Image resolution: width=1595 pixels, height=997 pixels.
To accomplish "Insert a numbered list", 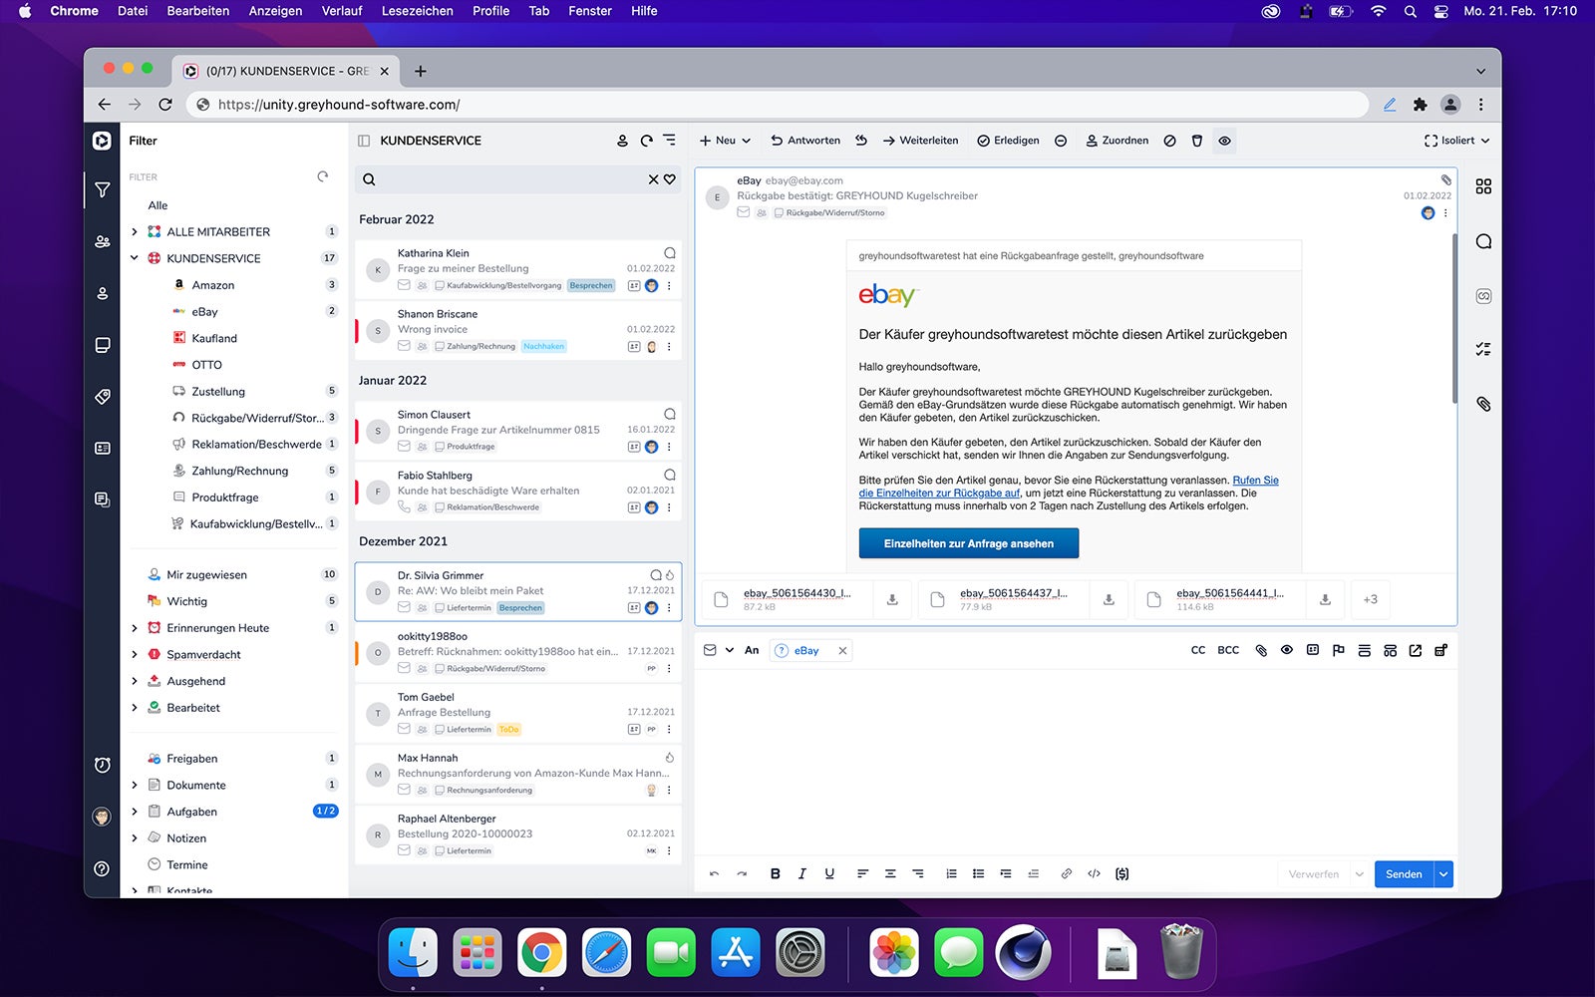I will (x=951, y=873).
